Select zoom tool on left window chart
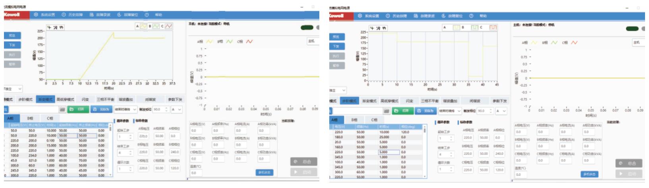Screen dimensions: 649x188 tap(56, 27)
